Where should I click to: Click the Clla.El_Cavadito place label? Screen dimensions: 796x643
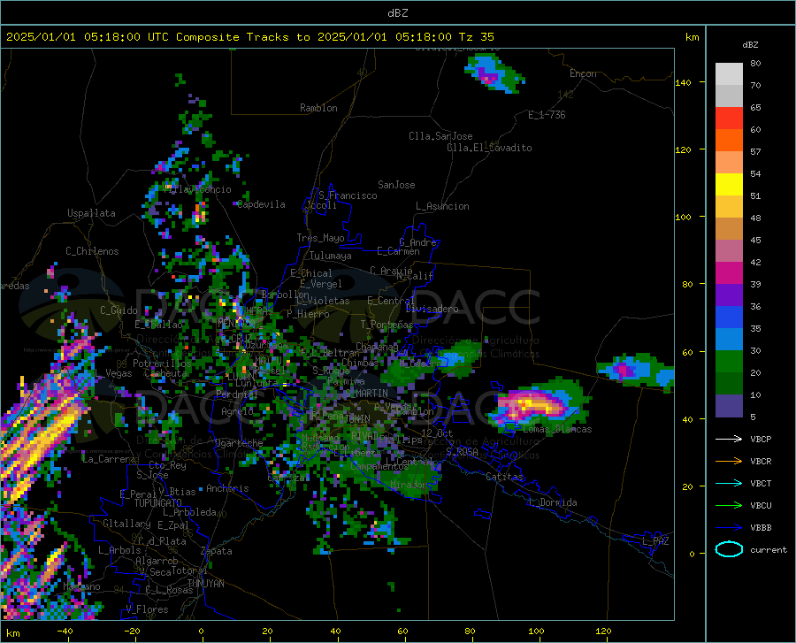pyautogui.click(x=489, y=148)
